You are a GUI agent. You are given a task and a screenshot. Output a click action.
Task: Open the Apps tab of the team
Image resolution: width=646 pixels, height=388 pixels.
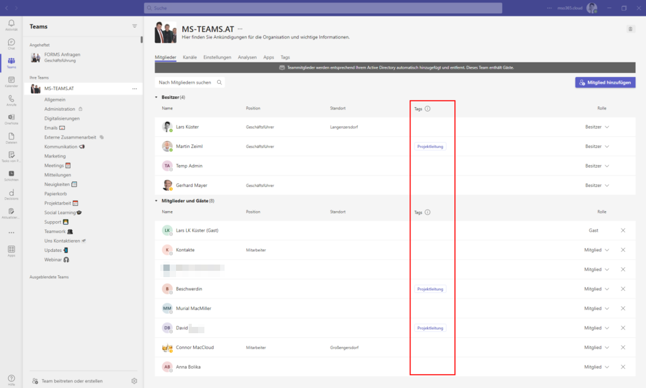pyautogui.click(x=269, y=57)
